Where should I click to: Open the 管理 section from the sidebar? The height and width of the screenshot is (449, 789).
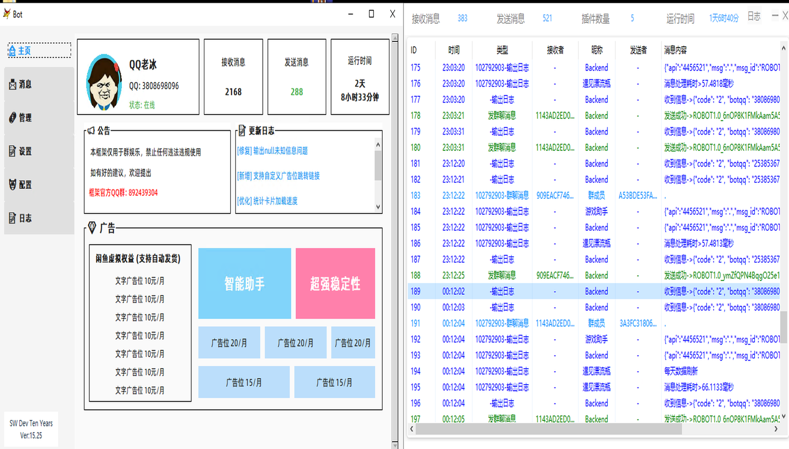click(12, 118)
